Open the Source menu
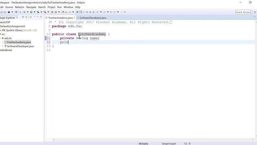Screen dimensions: 257x145 point(9,7)
